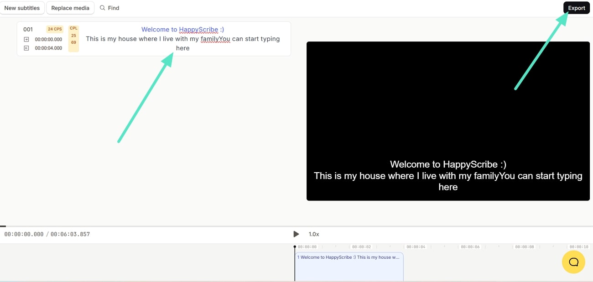593x282 pixels.
Task: Click the 00:00:04 timeline ruler mark
Action: point(416,247)
